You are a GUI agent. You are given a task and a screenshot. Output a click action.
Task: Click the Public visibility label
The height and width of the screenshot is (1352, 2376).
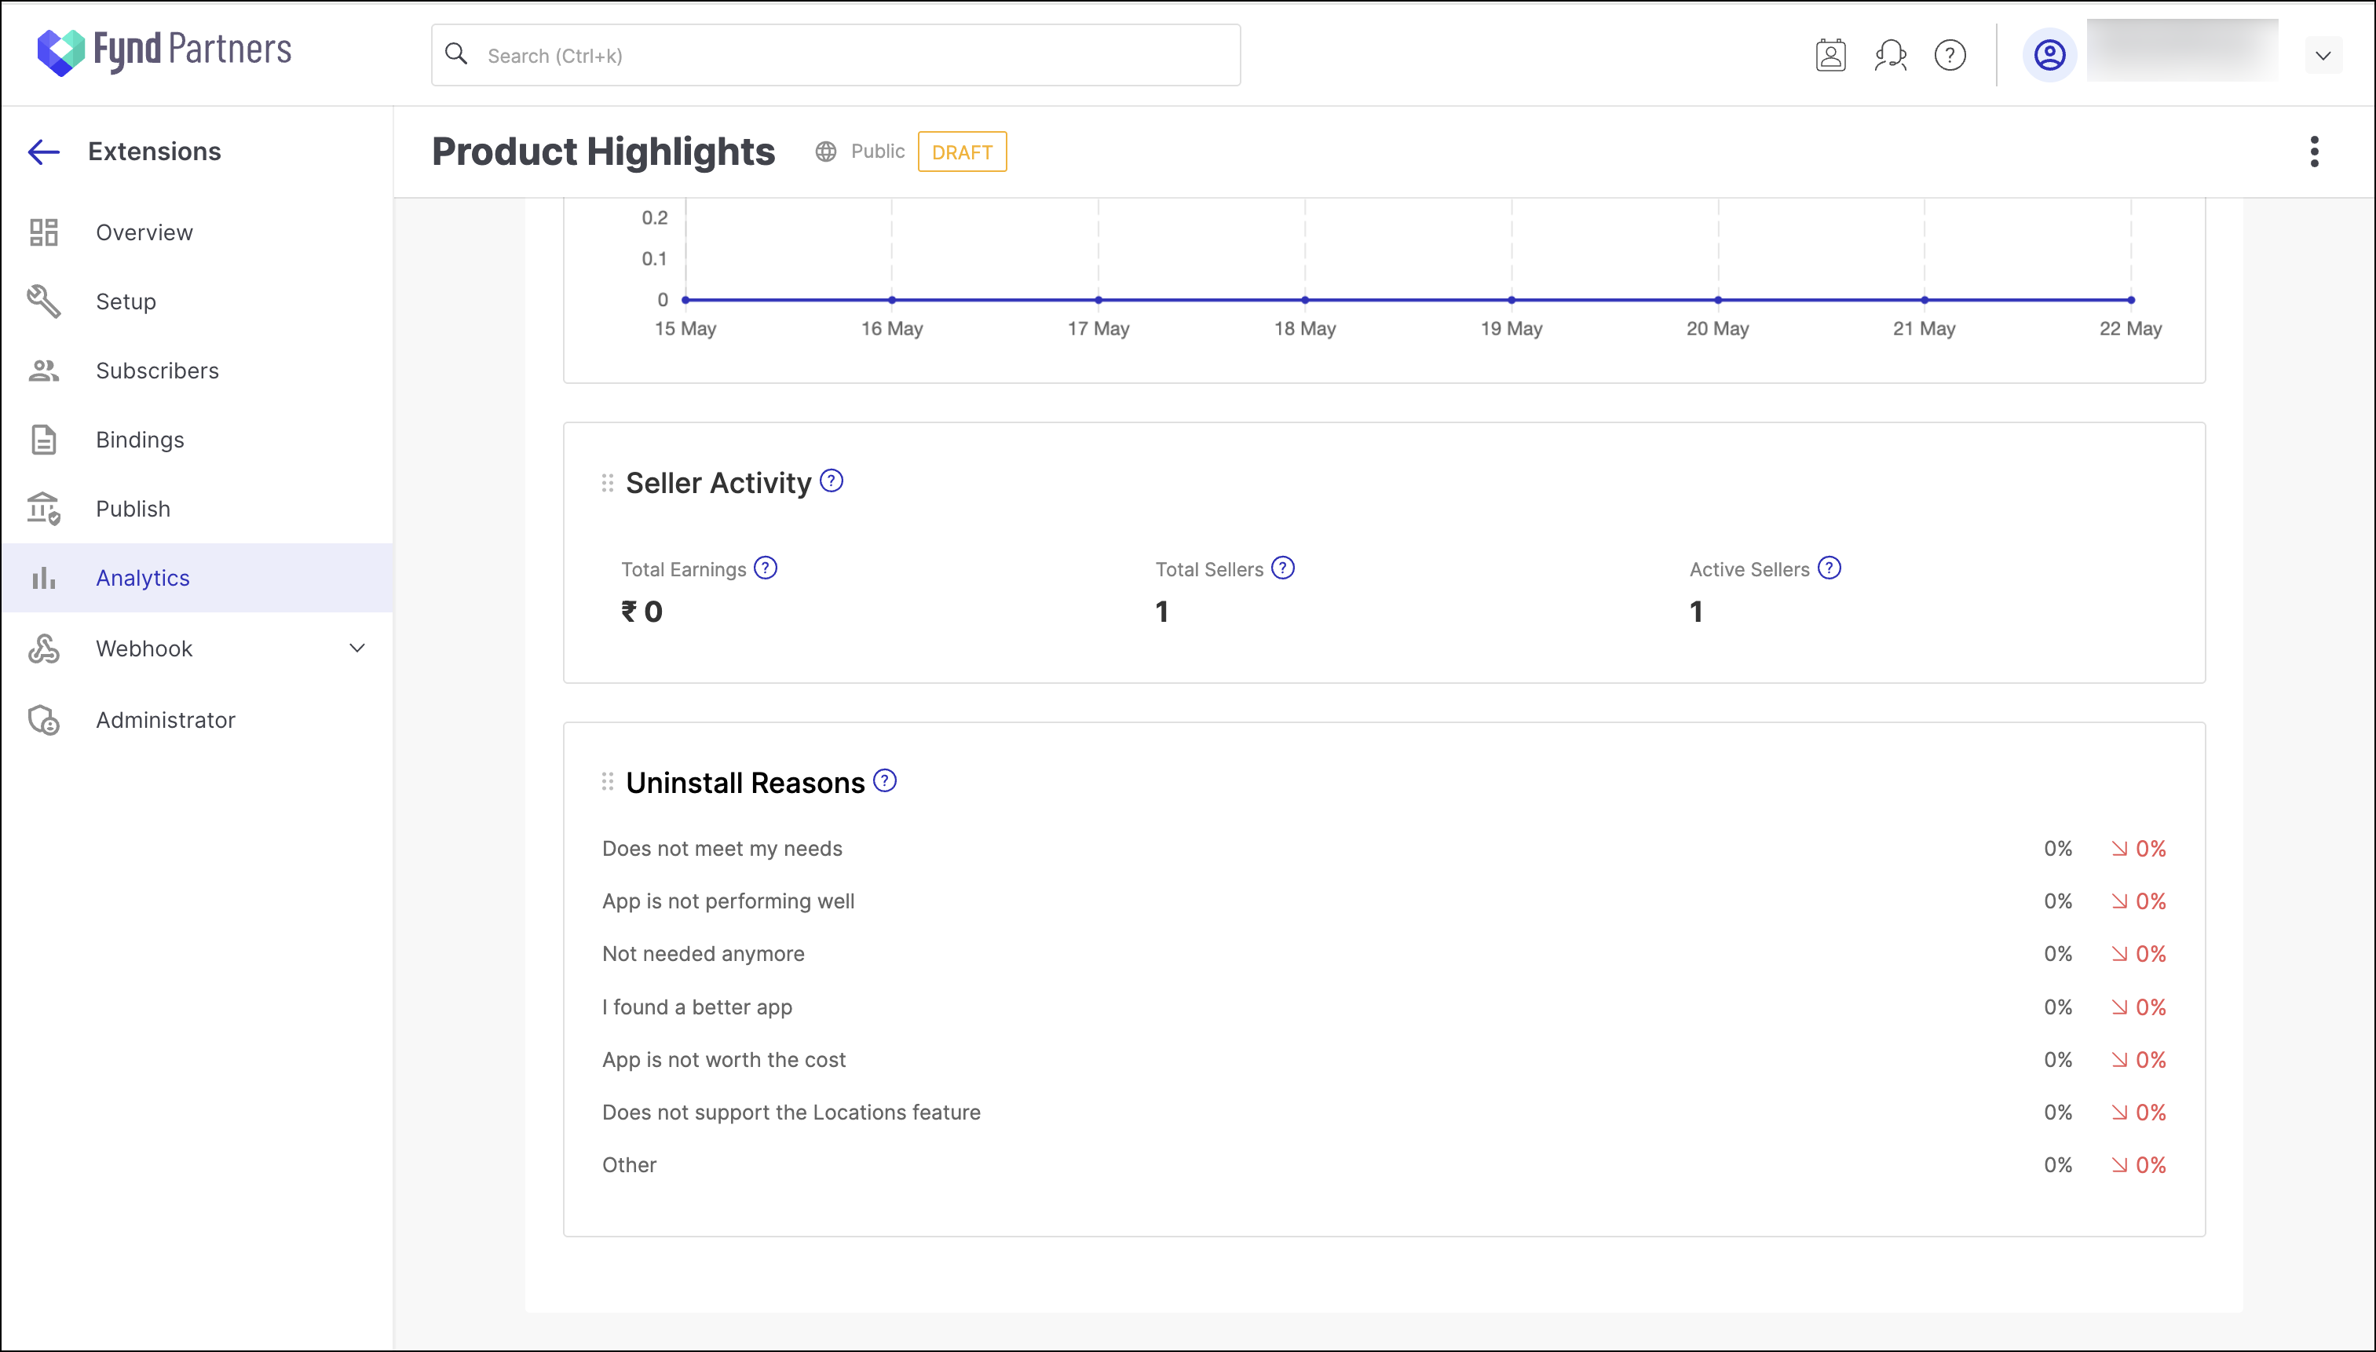point(877,152)
